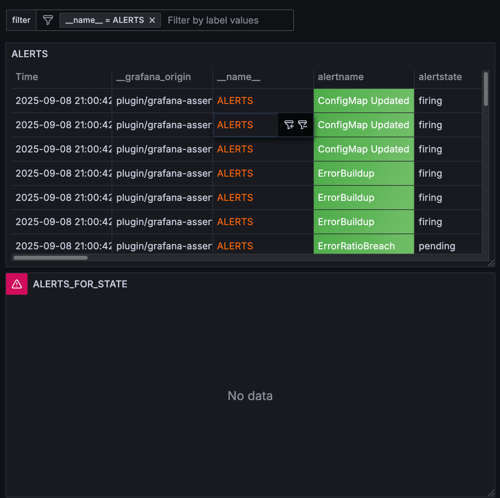Viewport: 500px width, 498px height.
Task: Open the ALERTS_FOR_STATE panel title menu
Action: [x=80, y=284]
